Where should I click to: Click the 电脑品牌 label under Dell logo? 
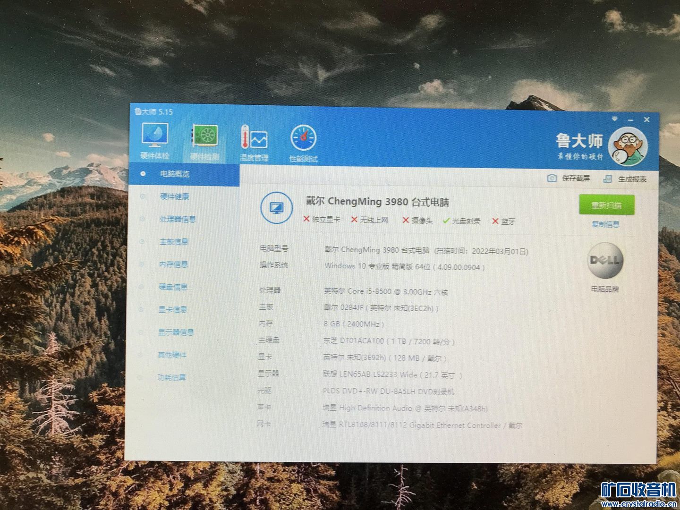tap(605, 289)
